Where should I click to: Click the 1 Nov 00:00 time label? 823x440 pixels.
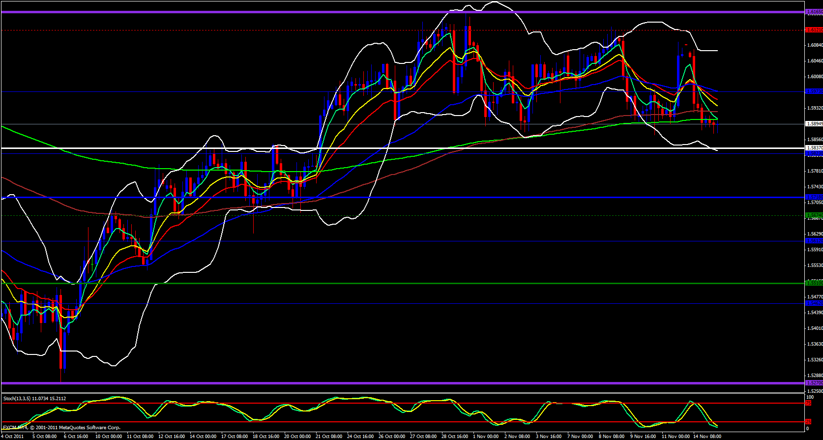coord(486,436)
